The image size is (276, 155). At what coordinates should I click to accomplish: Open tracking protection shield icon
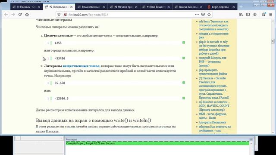(x=59, y=15)
